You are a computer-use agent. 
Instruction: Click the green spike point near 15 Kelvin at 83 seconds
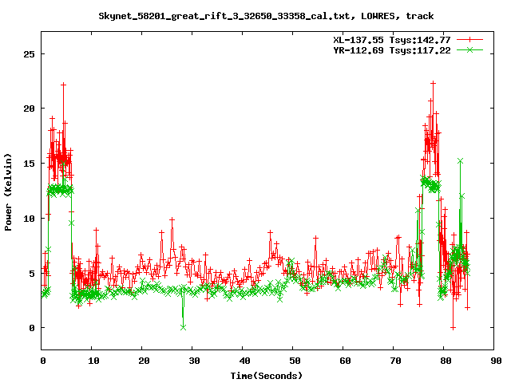point(460,161)
